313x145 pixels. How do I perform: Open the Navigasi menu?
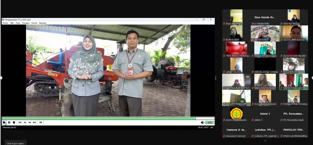pos(26,23)
